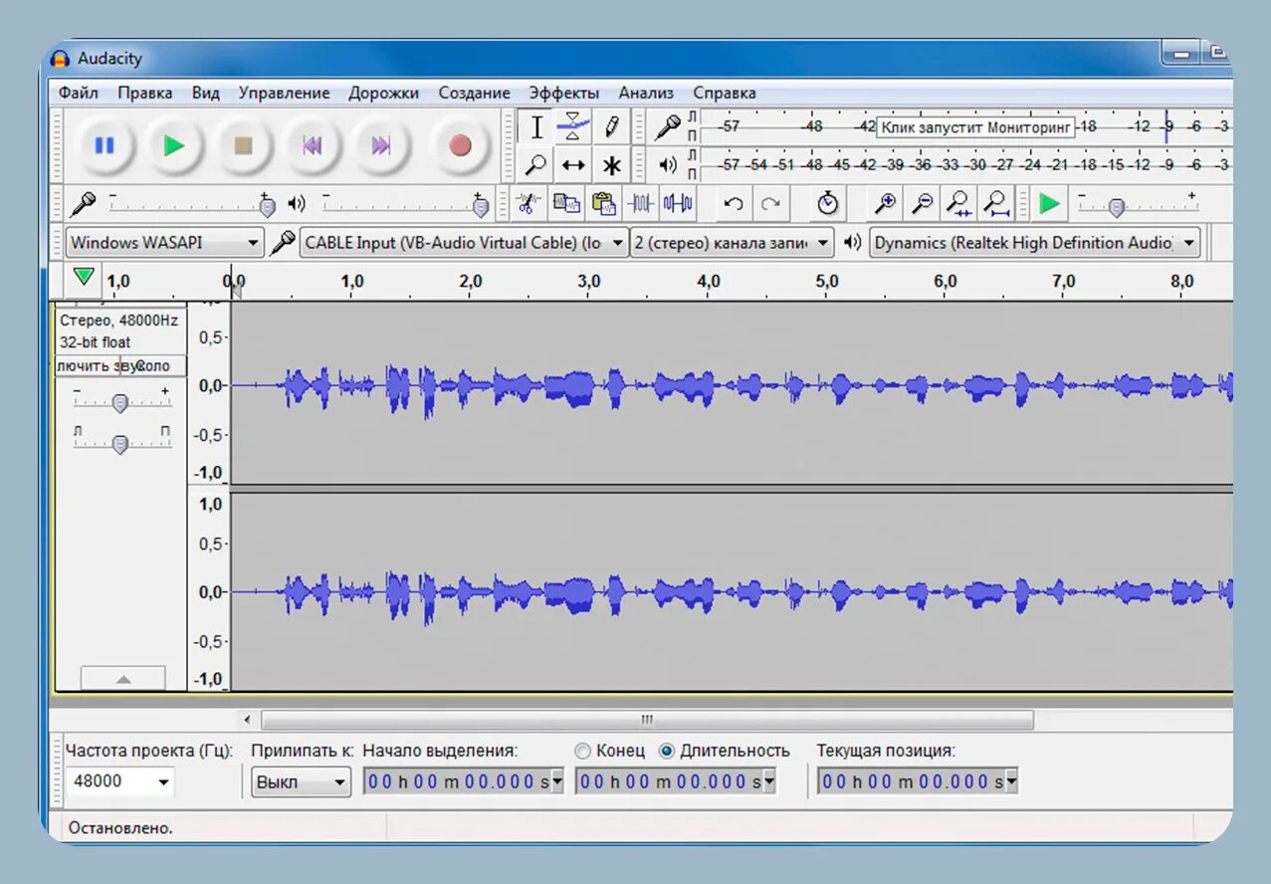Select the Длительность radio button
Viewport: 1271px width, 884px height.
coord(667,751)
